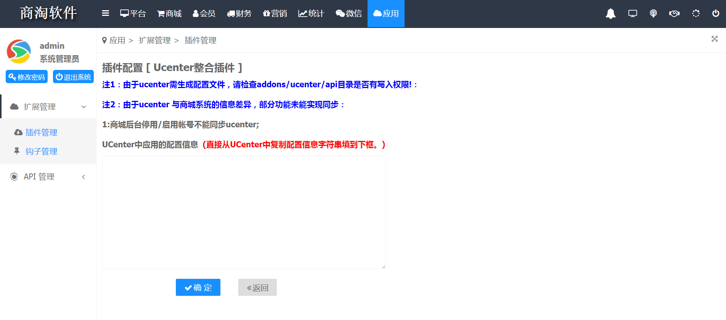Click the 返回 back button

258,288
